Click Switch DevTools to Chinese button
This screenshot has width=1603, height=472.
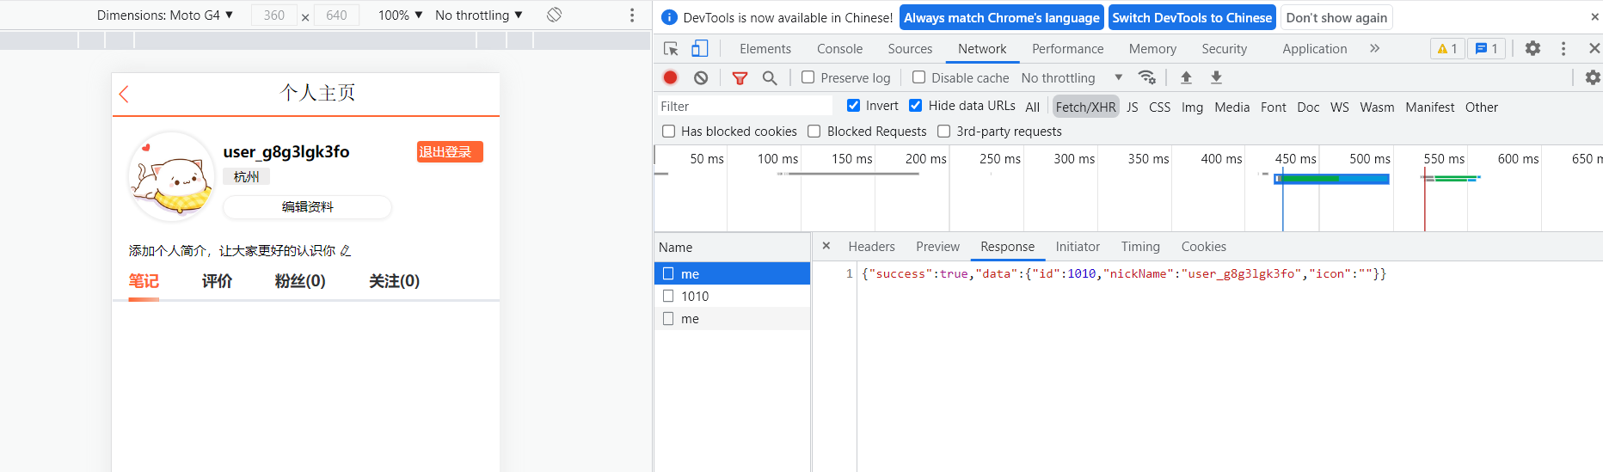[x=1191, y=18]
